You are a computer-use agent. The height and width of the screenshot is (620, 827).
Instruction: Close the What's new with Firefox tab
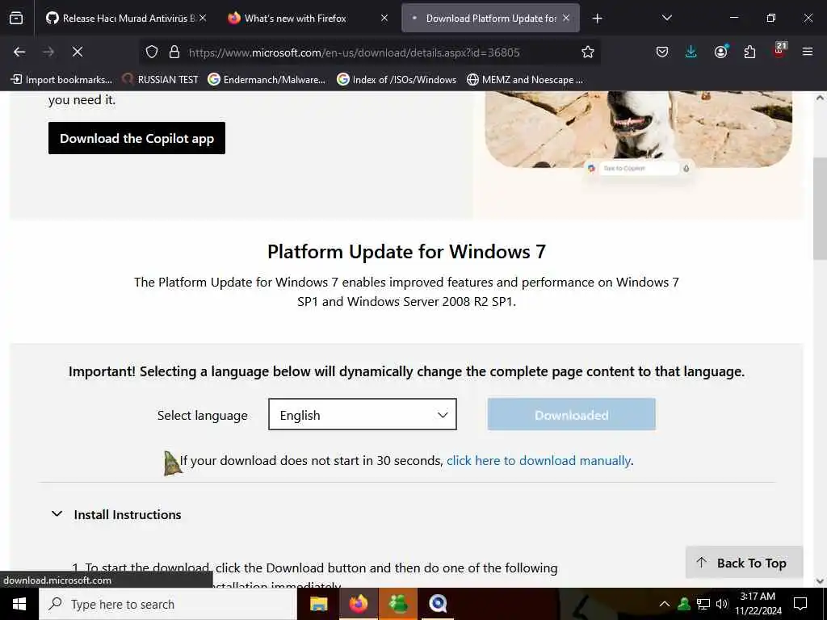384,18
